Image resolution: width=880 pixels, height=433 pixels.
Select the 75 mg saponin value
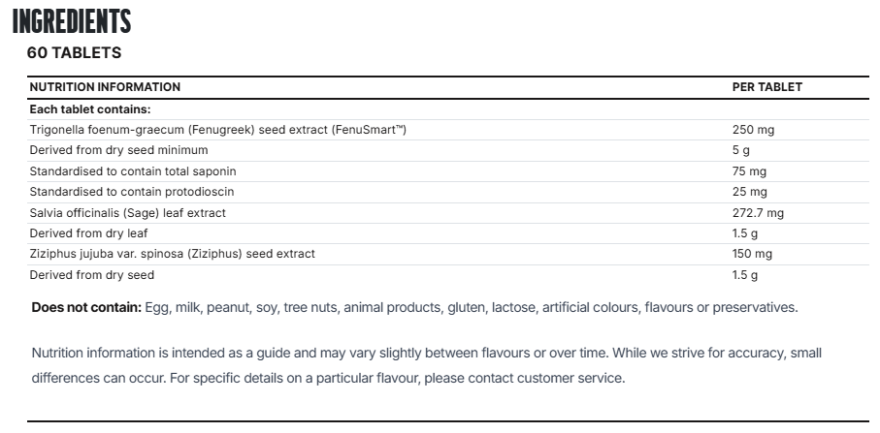(x=749, y=171)
